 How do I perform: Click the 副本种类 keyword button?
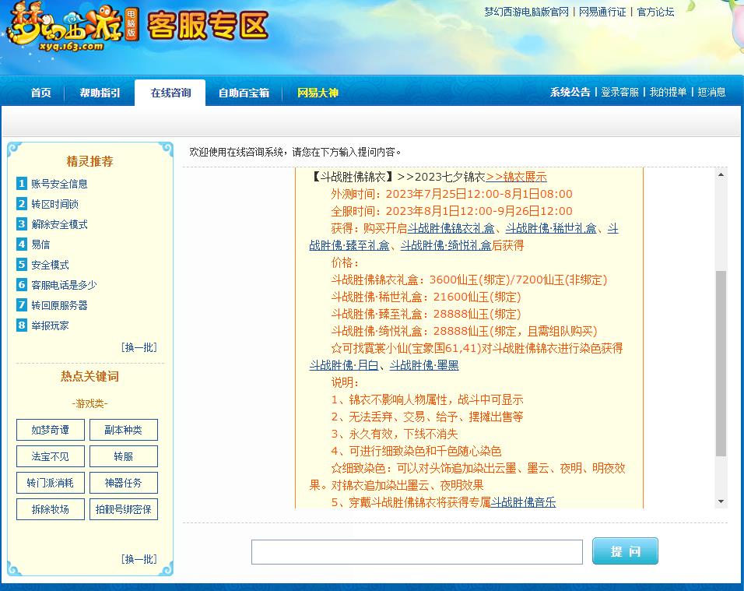click(124, 430)
